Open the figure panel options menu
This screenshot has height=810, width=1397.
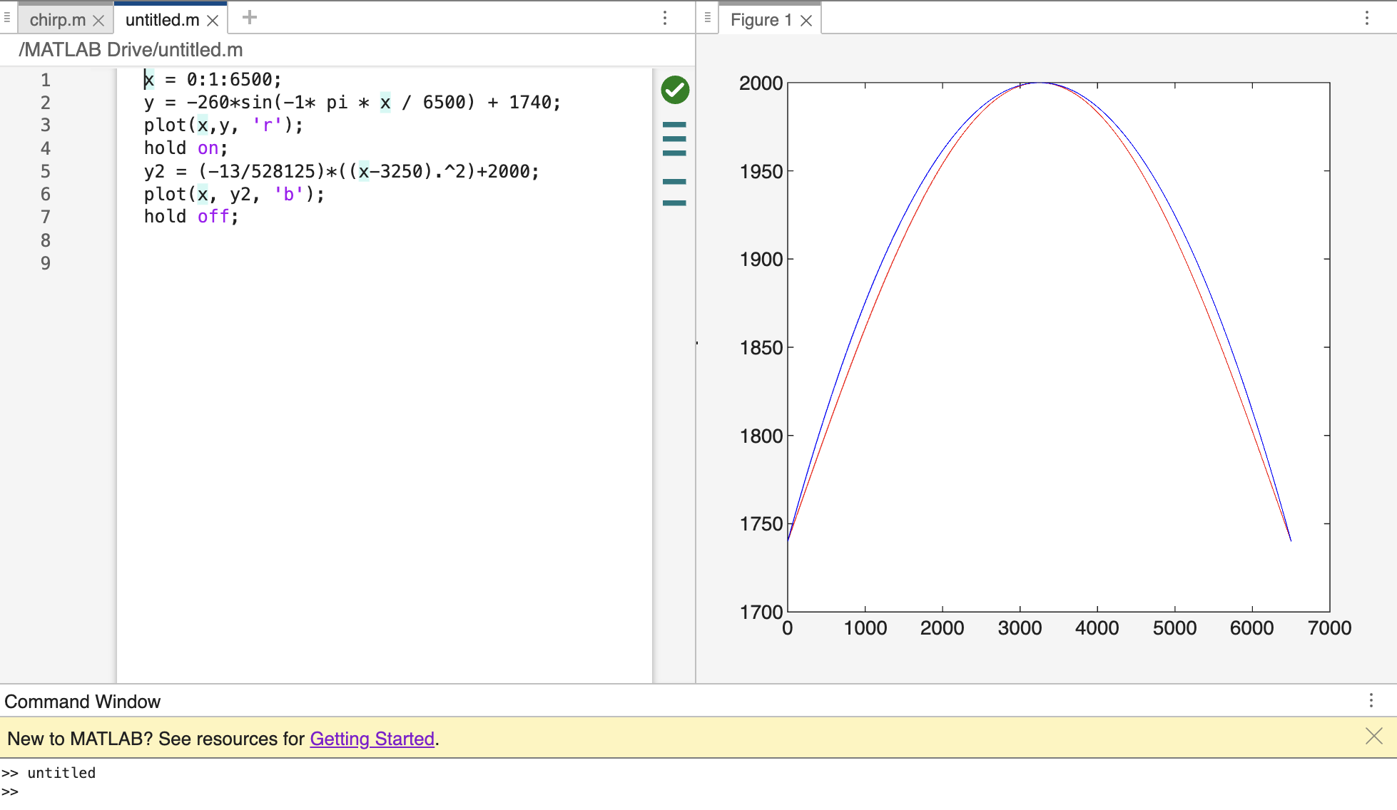point(1367,18)
